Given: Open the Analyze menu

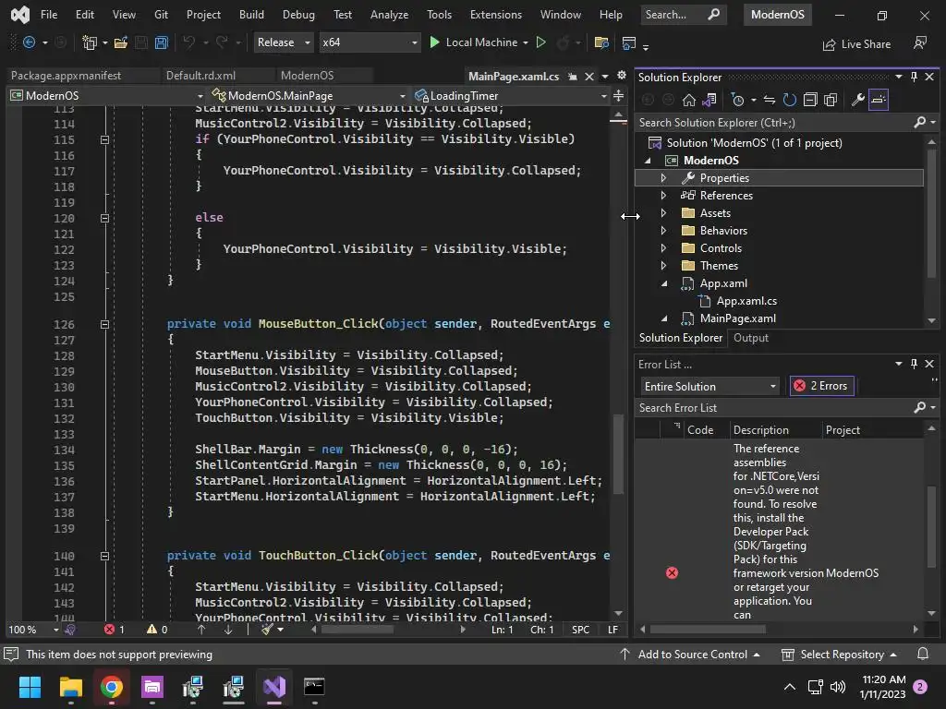Looking at the screenshot, I should coord(389,15).
